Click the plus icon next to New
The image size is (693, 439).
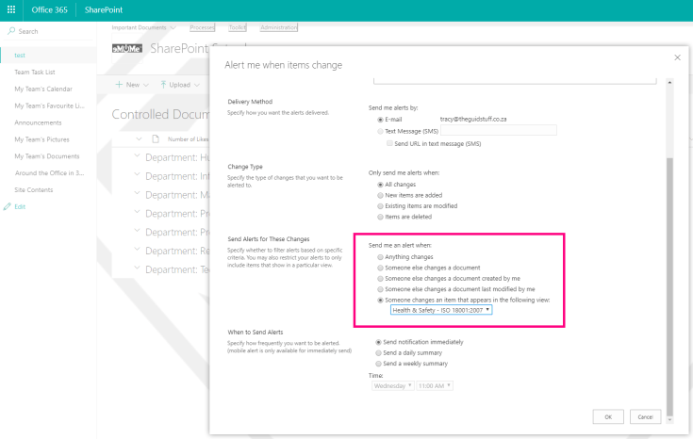[119, 85]
